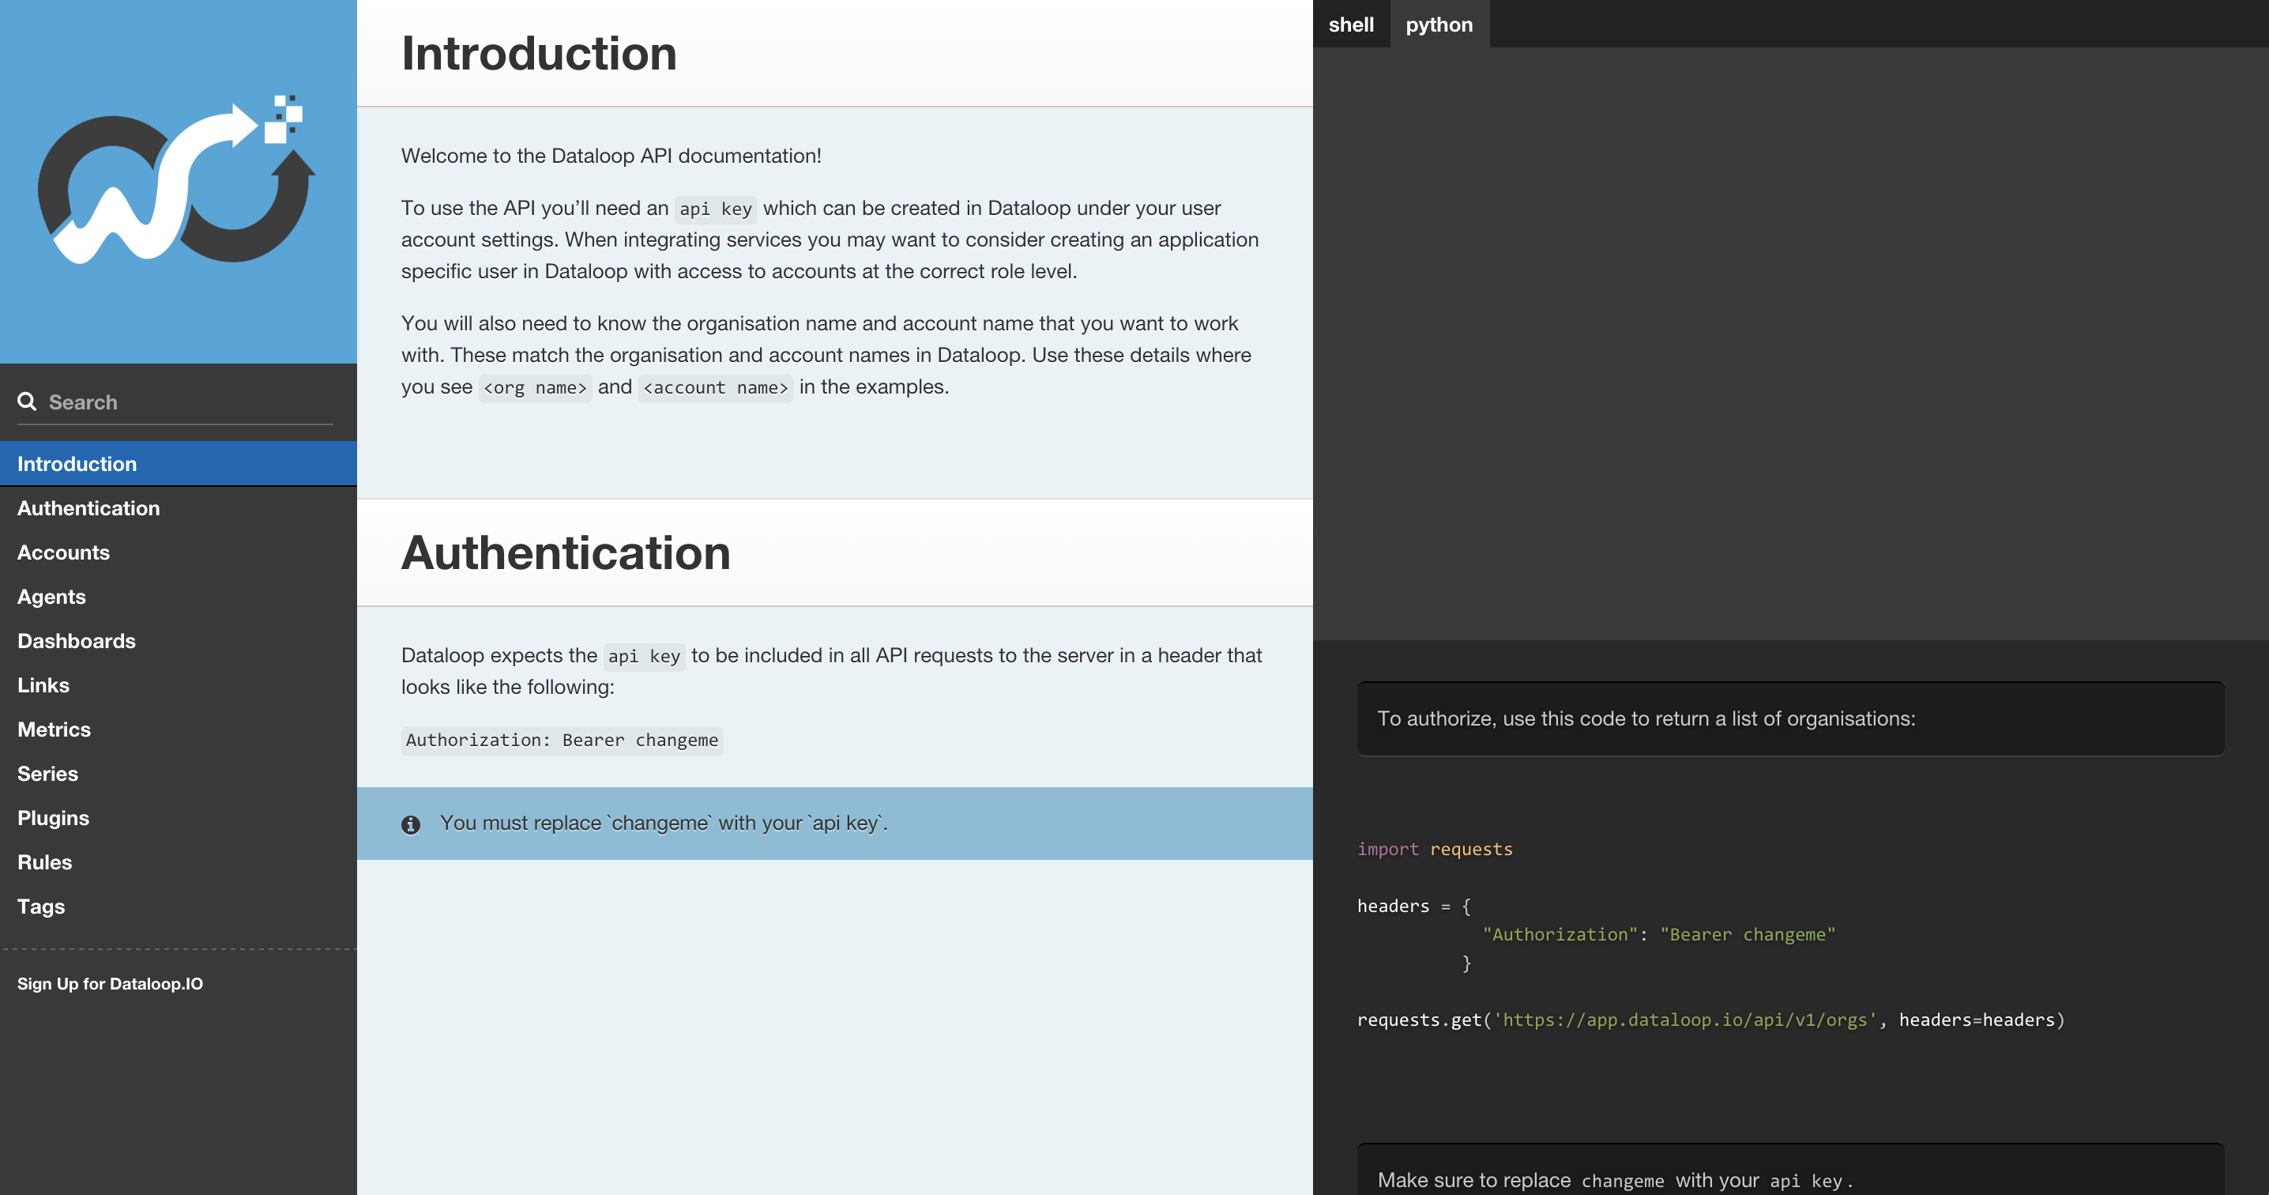Expand the Series sidebar section
Screen dimensions: 2269x1195
click(47, 771)
